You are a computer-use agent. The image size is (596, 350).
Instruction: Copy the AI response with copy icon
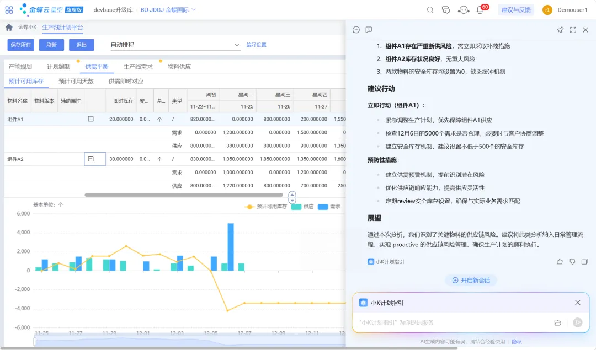[x=584, y=261]
